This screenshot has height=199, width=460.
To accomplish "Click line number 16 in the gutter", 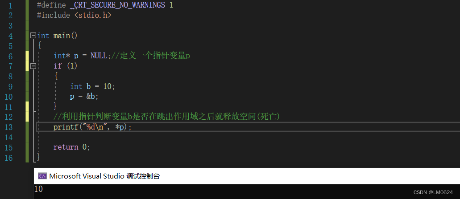I will click(x=9, y=158).
